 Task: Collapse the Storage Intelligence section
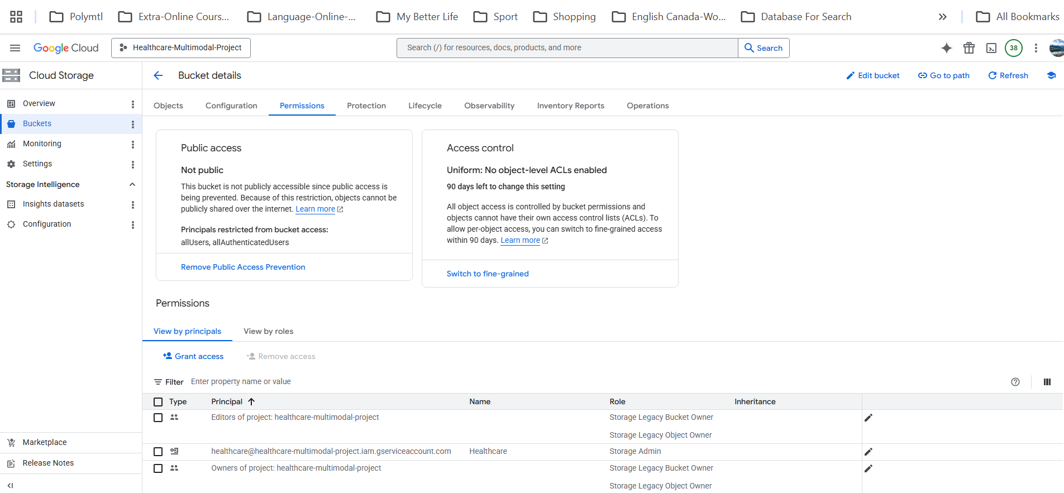pos(132,184)
